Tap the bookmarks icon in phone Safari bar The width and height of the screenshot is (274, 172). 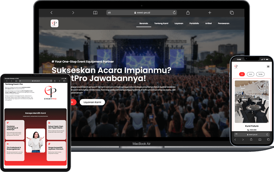pyautogui.click(x=259, y=140)
